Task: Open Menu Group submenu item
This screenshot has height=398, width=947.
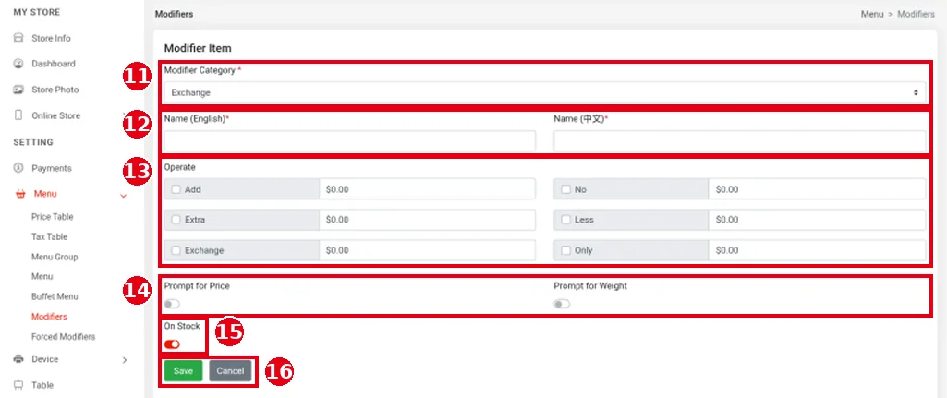Action: 55,257
